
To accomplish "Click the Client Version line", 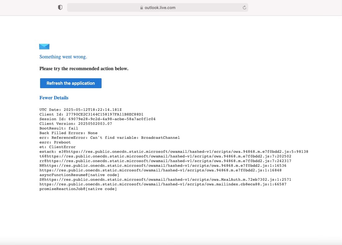I will tap(76, 124).
